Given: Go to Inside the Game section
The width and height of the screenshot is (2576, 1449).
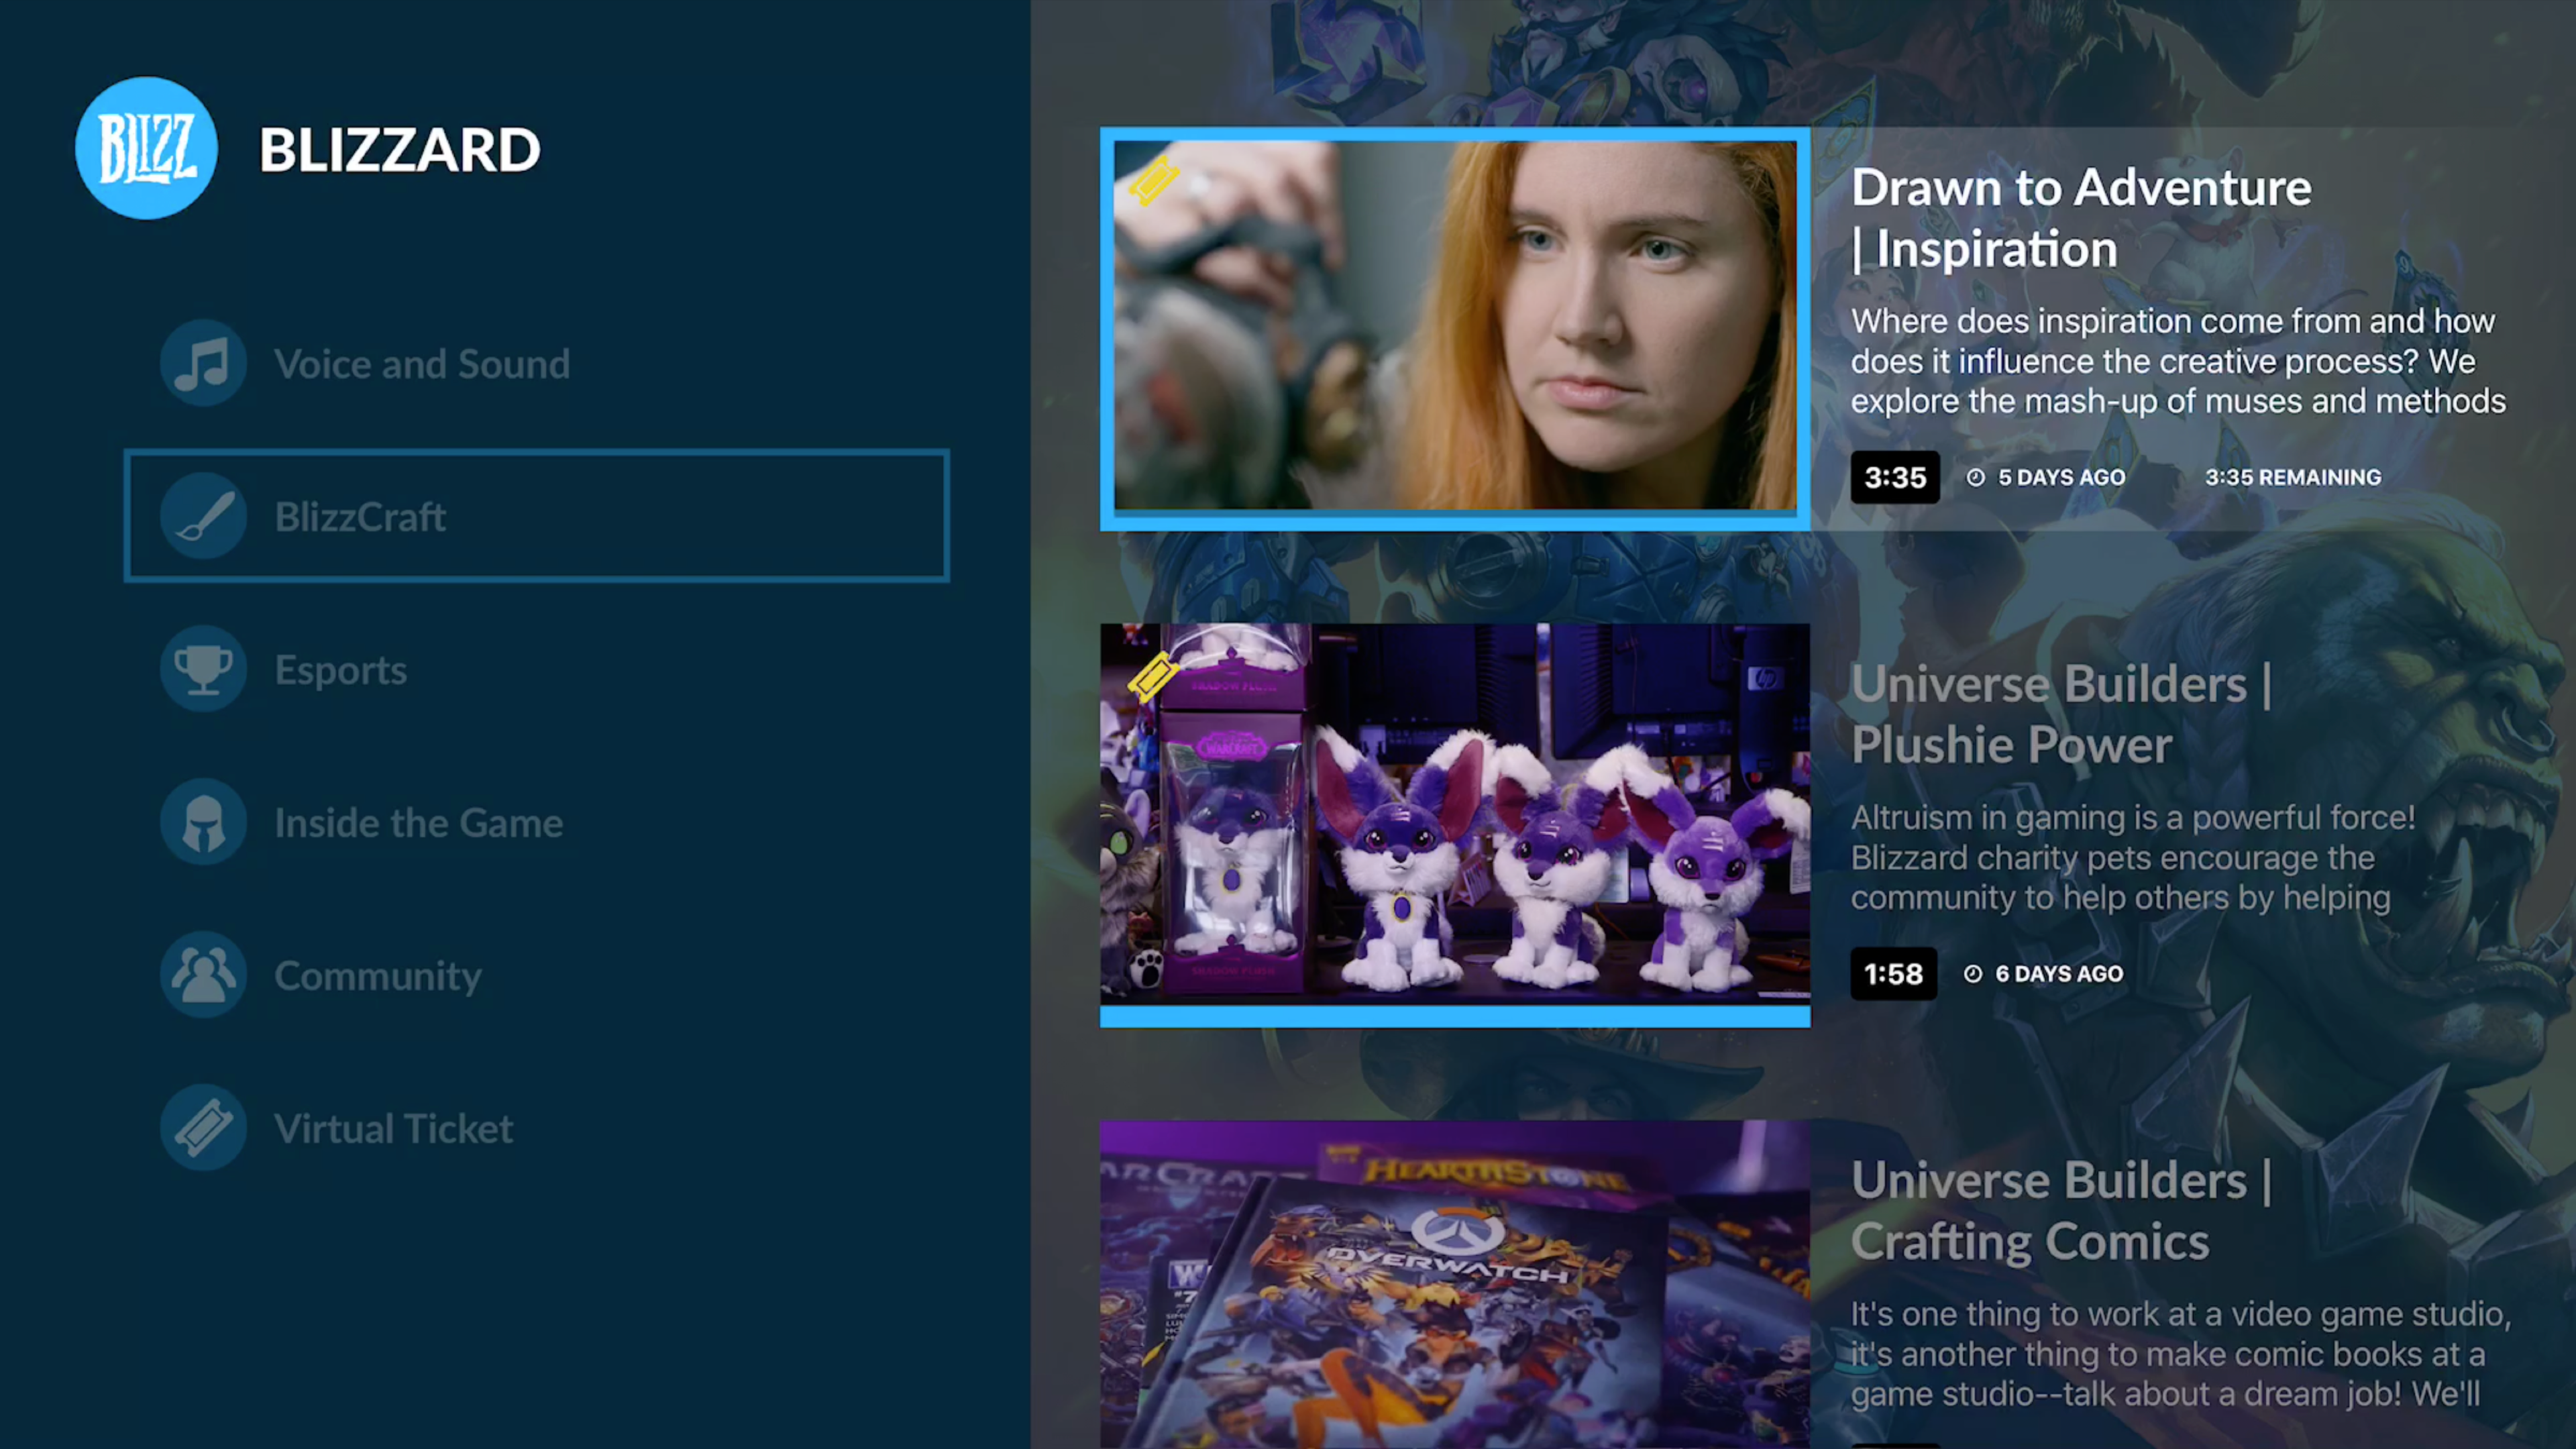Looking at the screenshot, I should click(x=419, y=823).
